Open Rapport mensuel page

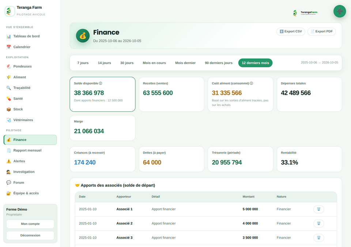tap(30, 150)
